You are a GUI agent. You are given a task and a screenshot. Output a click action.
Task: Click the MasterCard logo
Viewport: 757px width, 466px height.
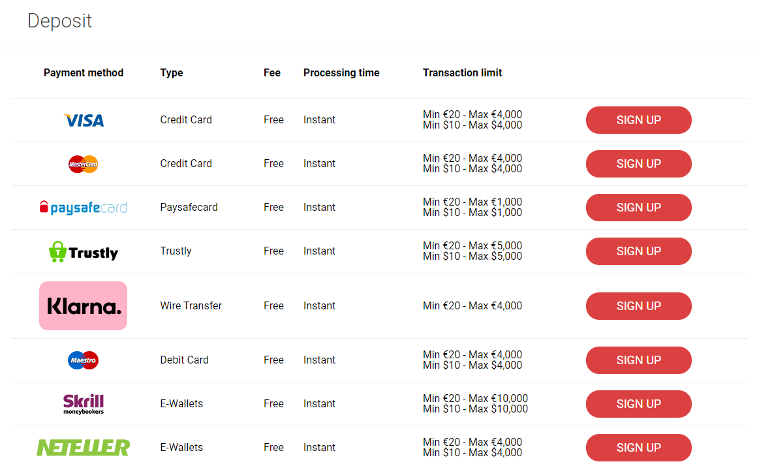pos(83,164)
